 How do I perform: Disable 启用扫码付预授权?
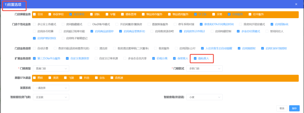pos(262,48)
